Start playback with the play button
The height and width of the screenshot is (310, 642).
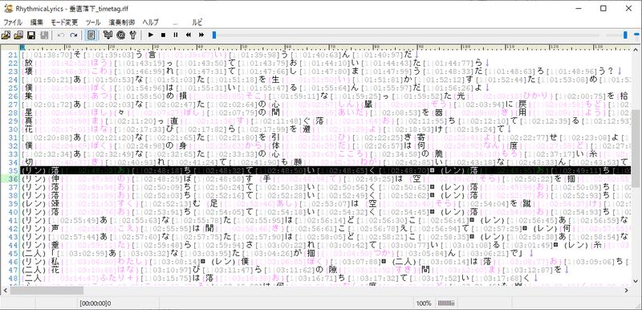pyautogui.click(x=151, y=35)
